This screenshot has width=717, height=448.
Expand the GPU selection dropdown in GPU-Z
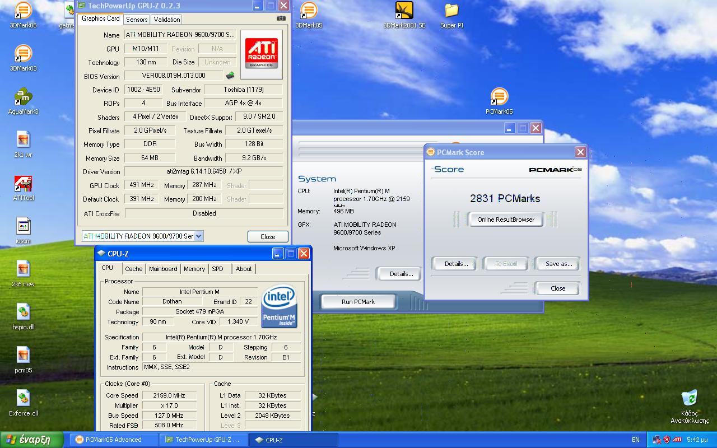click(x=198, y=236)
